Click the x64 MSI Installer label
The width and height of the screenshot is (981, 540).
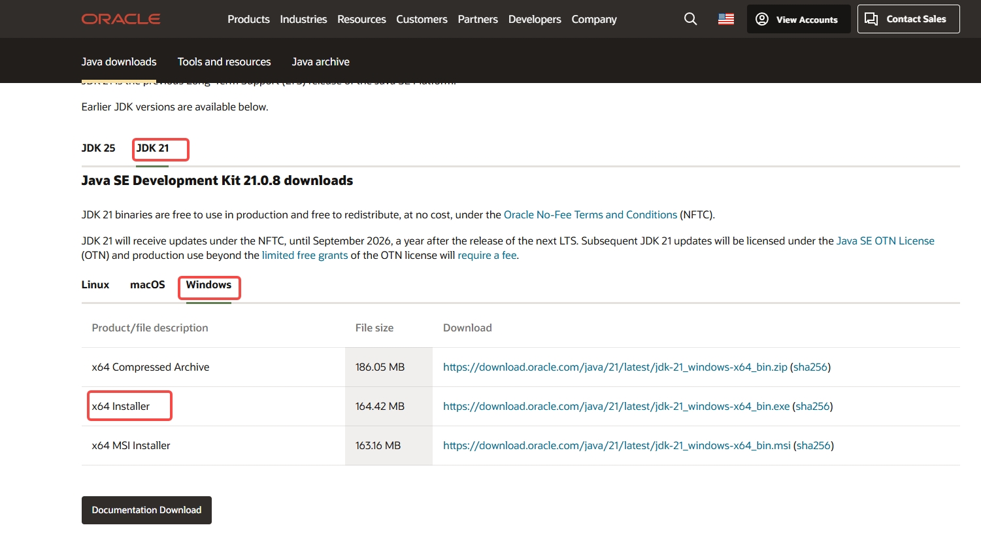[x=131, y=445]
